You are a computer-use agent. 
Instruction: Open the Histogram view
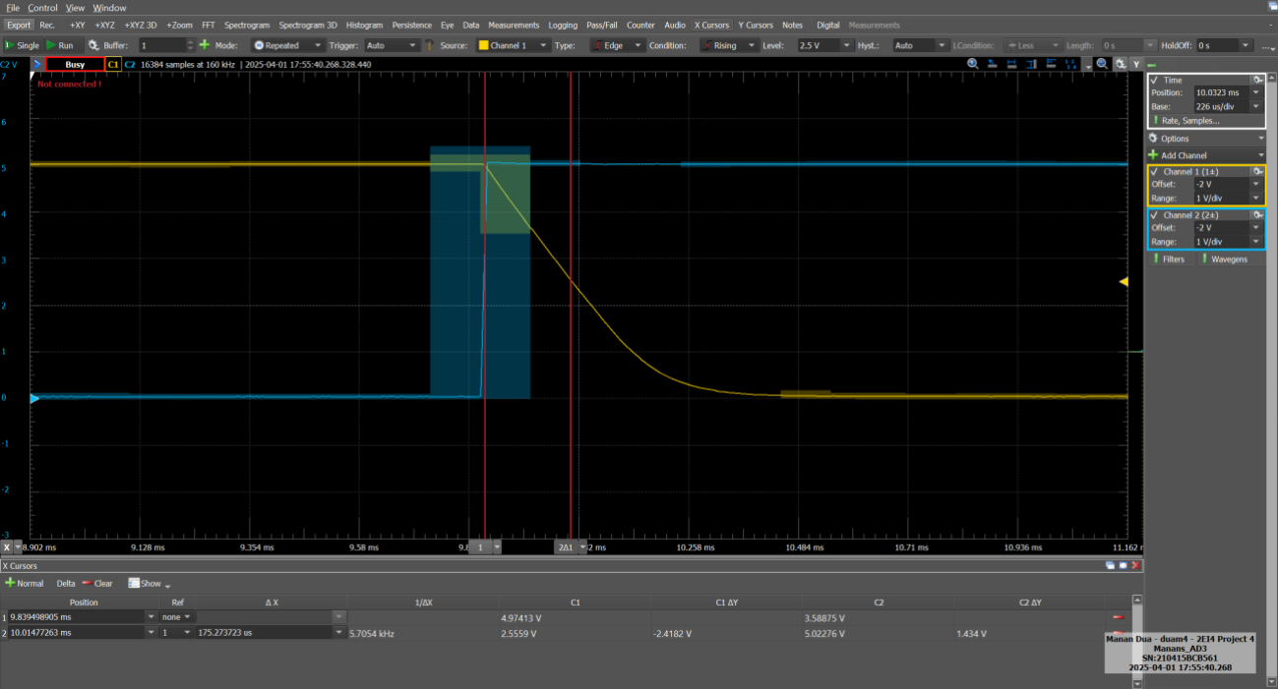(x=364, y=25)
